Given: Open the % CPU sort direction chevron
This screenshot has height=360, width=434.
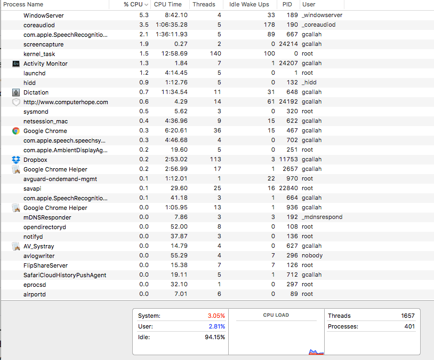Looking at the screenshot, I should (145, 4).
